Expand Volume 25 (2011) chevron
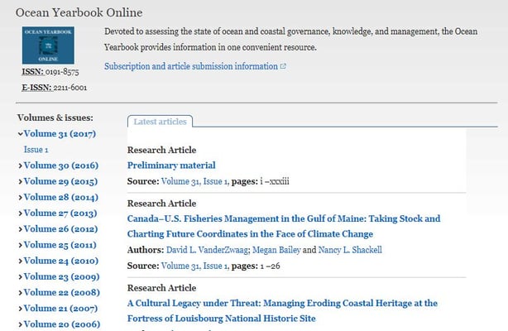The width and height of the screenshot is (508, 331). pos(20,245)
